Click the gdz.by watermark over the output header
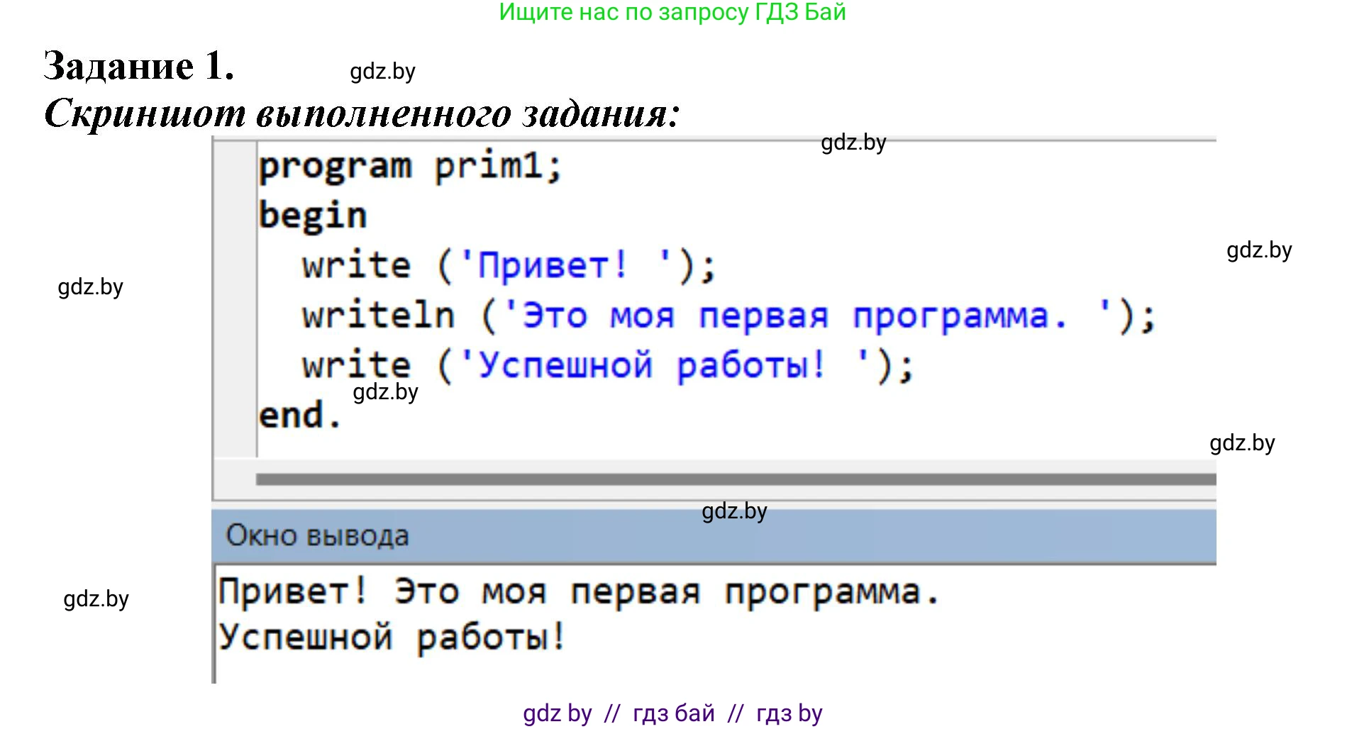 click(734, 511)
